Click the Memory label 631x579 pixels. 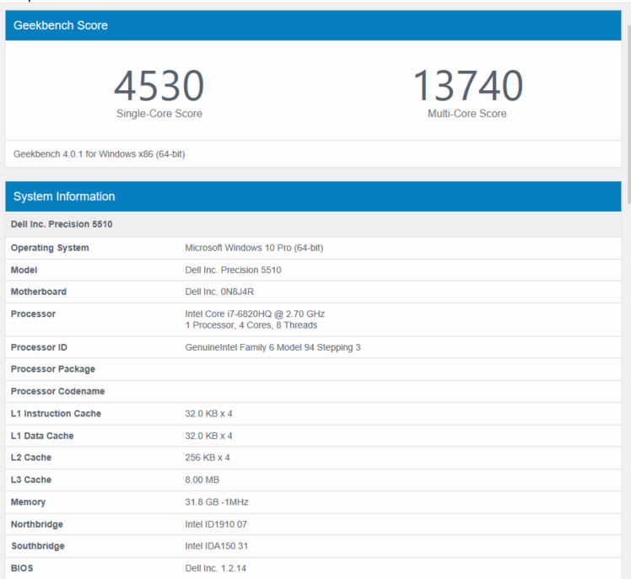pyautogui.click(x=28, y=502)
